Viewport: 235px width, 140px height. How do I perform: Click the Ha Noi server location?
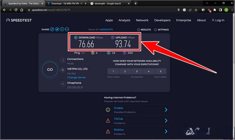click(x=71, y=73)
